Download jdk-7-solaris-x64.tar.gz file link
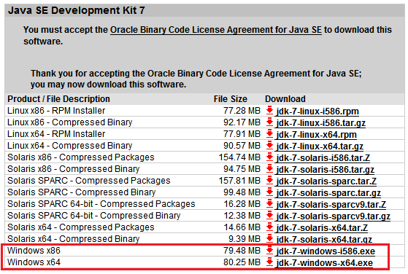This screenshot has width=408, height=274. pos(324,240)
